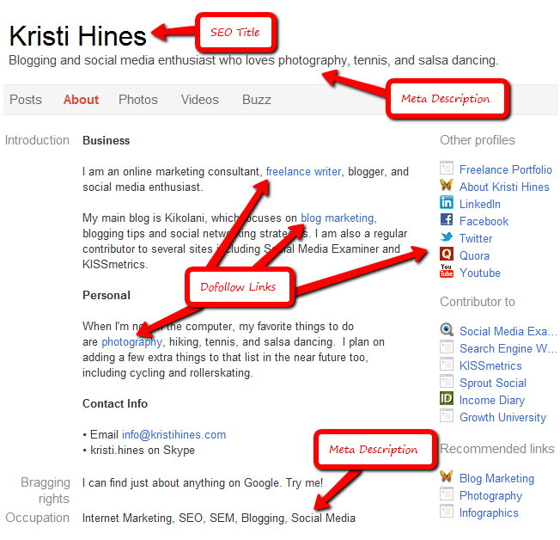Click the icon next to KISSmetrics
The height and width of the screenshot is (540, 560).
click(x=447, y=364)
